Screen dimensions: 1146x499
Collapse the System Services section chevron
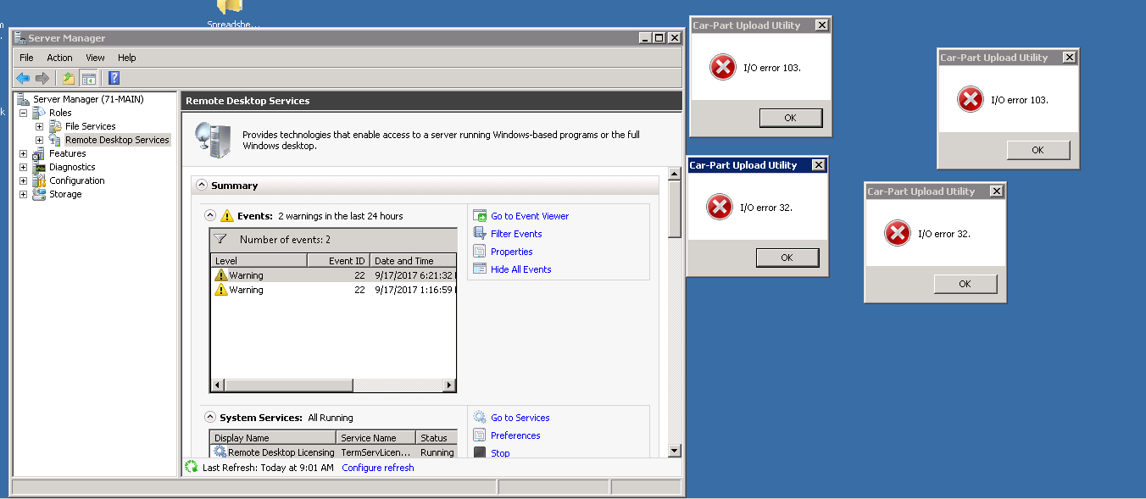tap(210, 418)
